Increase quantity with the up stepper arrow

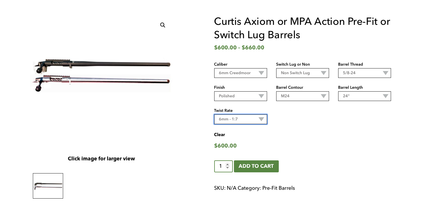(227, 164)
